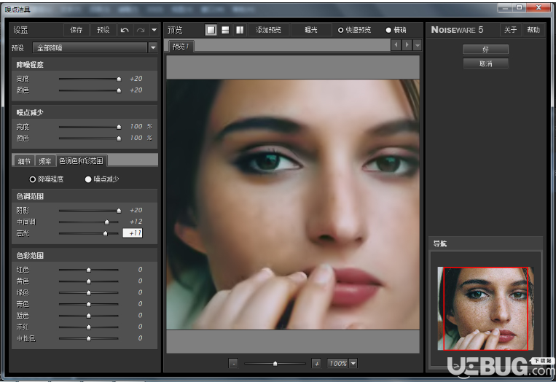
Task: Adjust the 黄色 color range slider
Action: [x=89, y=281]
